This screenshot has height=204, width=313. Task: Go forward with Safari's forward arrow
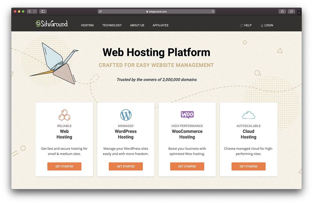(x=35, y=11)
